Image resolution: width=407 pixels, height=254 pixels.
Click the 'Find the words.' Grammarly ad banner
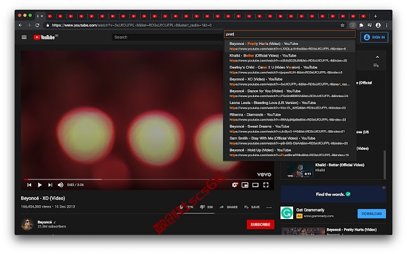(x=333, y=194)
